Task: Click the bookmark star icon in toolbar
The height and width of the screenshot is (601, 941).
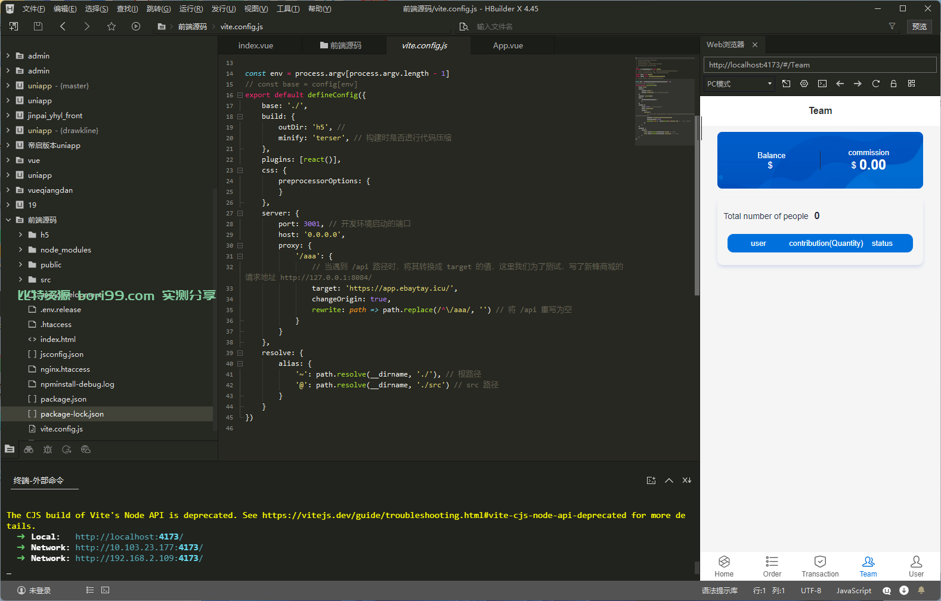Action: (112, 26)
